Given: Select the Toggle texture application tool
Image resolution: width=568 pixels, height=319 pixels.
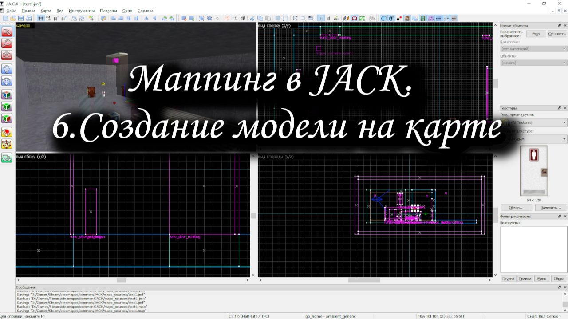Looking at the screenshot, I should coord(7,95).
